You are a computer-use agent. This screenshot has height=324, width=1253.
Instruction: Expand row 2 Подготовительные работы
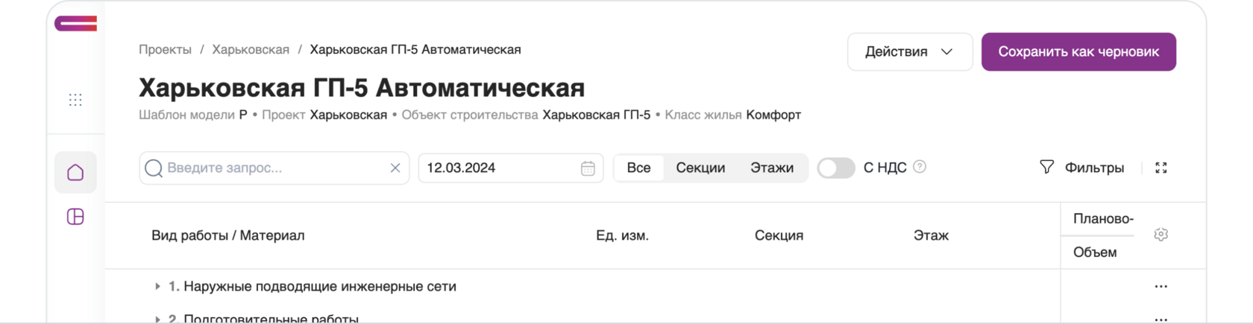157,319
